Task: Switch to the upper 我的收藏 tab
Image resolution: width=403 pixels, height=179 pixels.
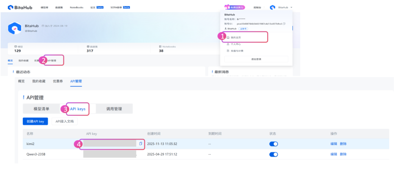Action: point(24,61)
